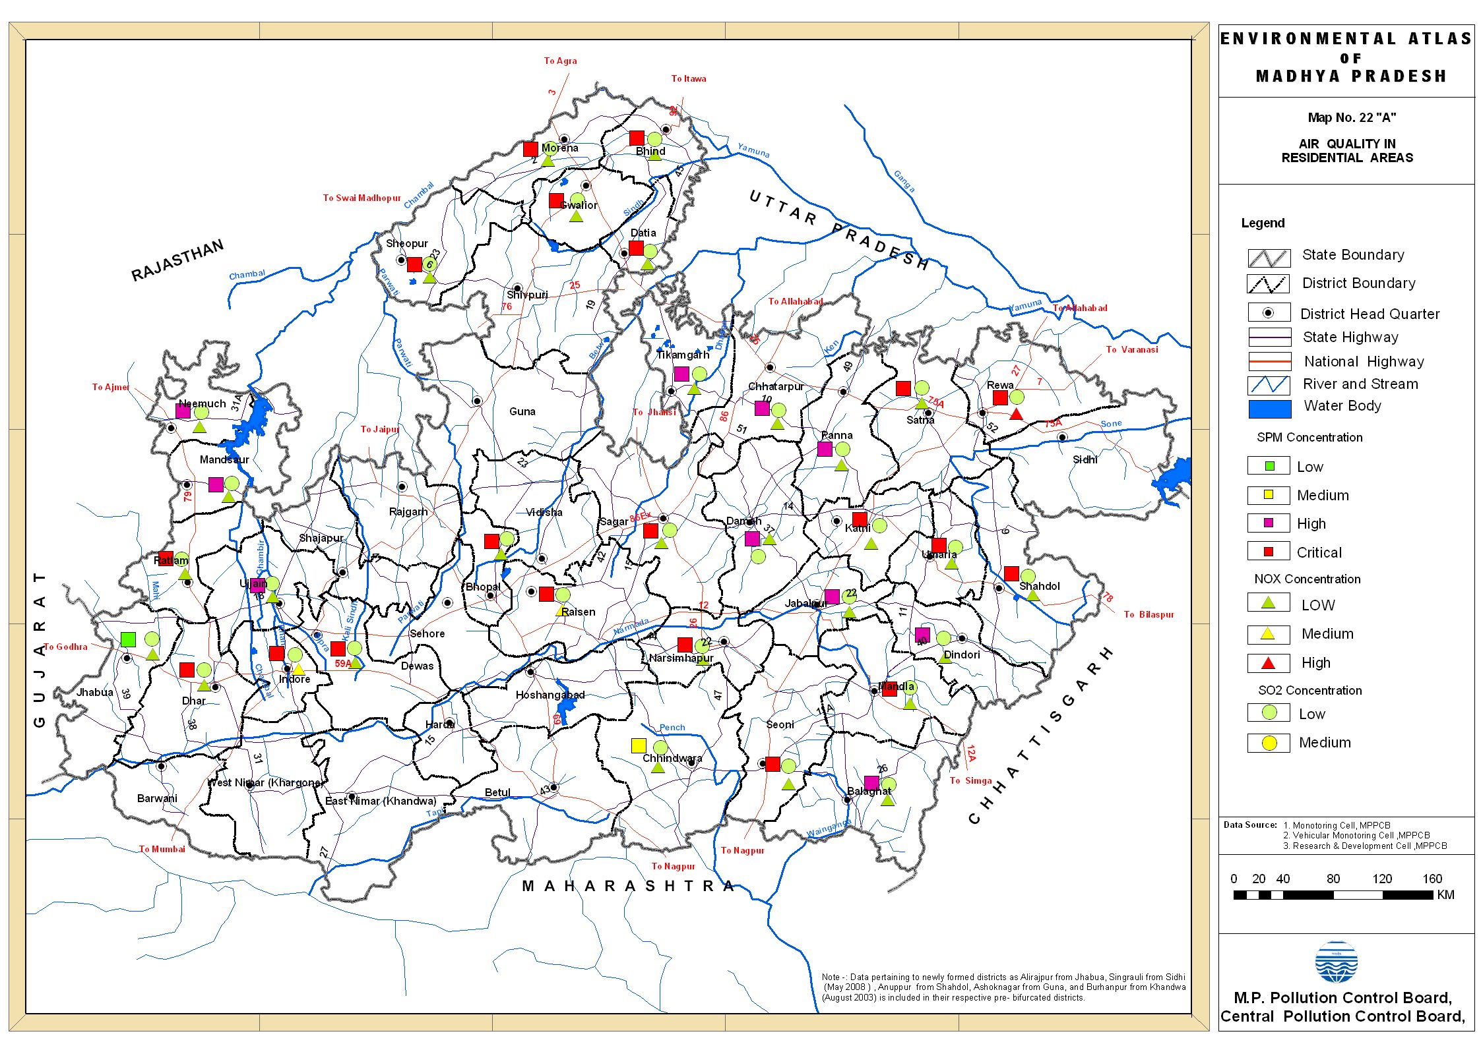The height and width of the screenshot is (1046, 1481).
Task: Click the 'SO2 Concentration' legend heading
Action: pos(1309,690)
